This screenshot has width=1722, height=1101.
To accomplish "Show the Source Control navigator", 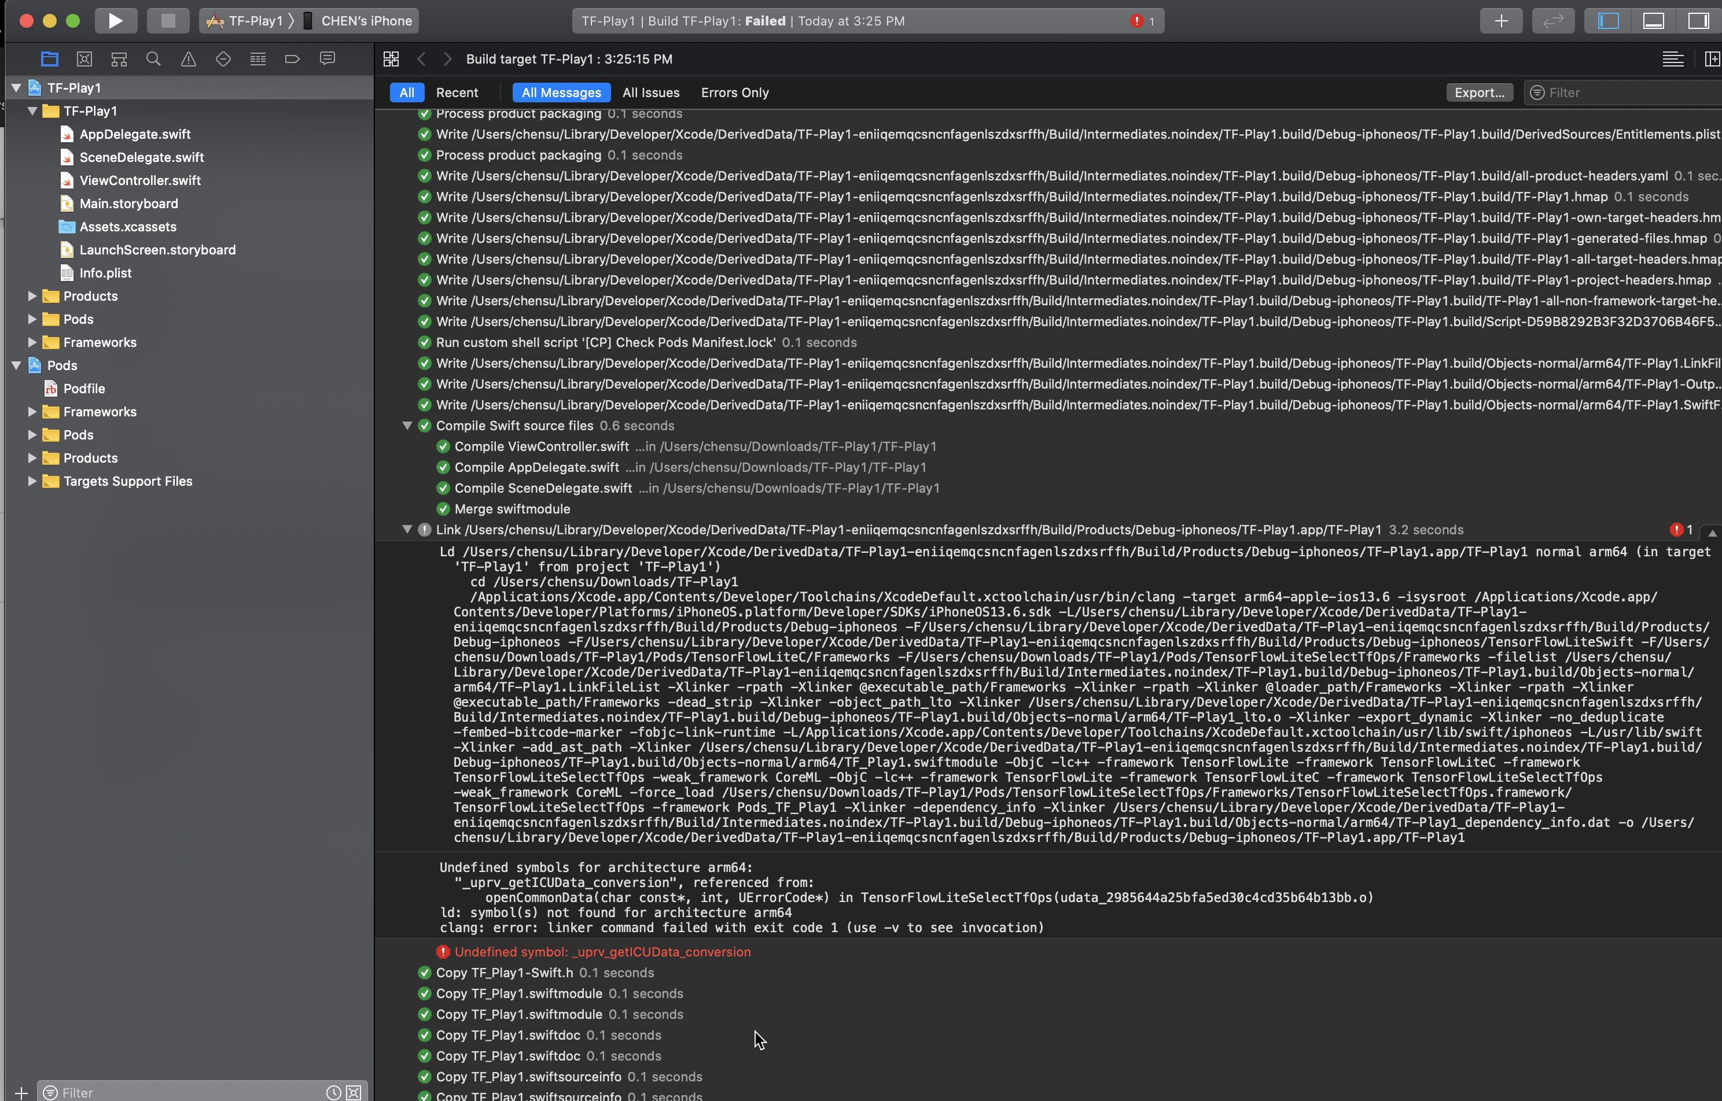I will coord(84,58).
